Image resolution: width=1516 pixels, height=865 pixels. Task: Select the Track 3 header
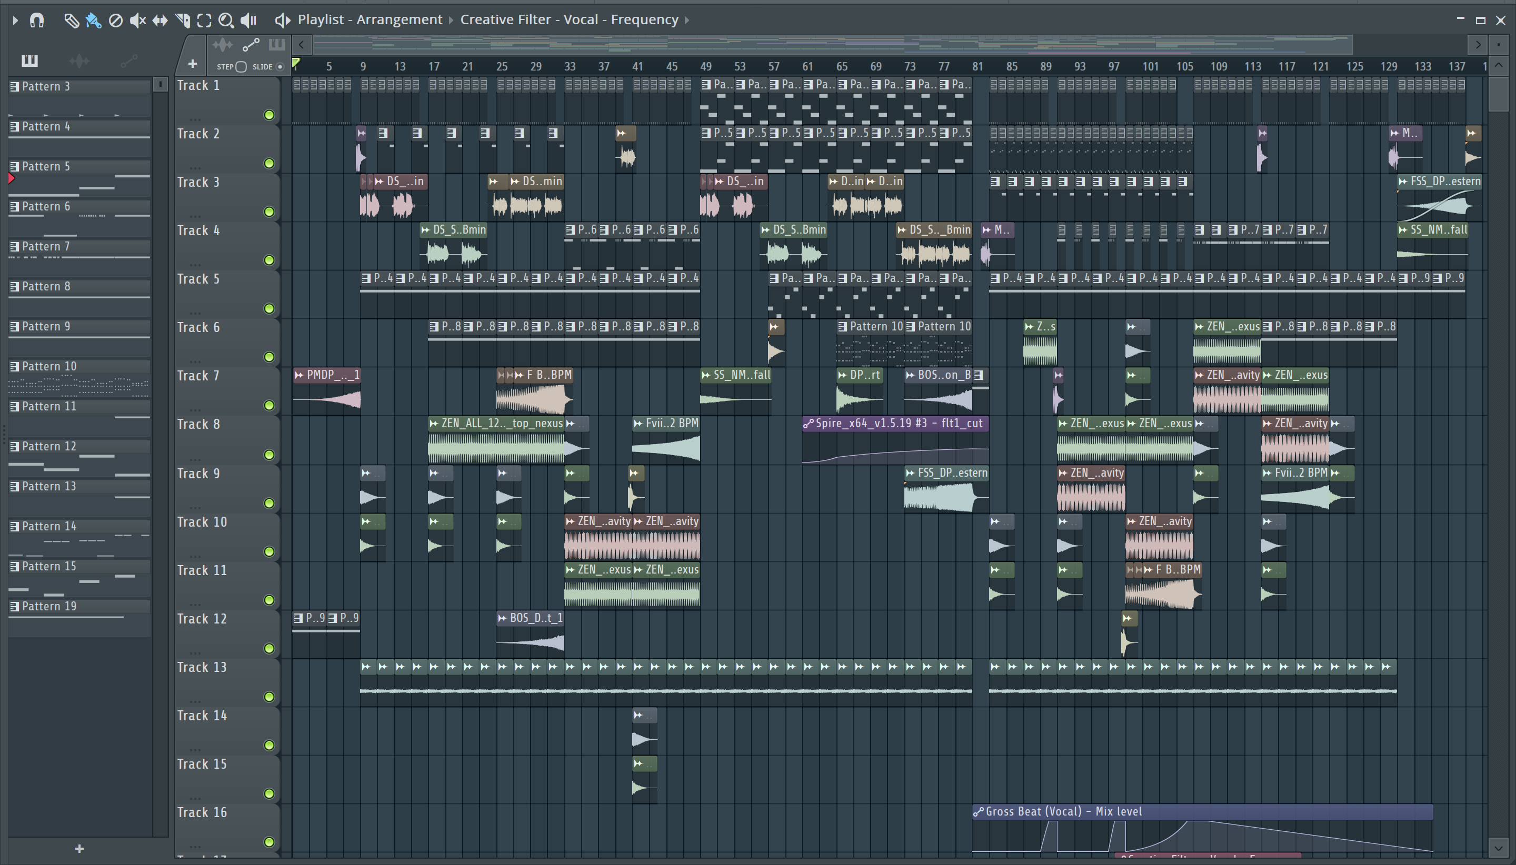pyautogui.click(x=227, y=197)
